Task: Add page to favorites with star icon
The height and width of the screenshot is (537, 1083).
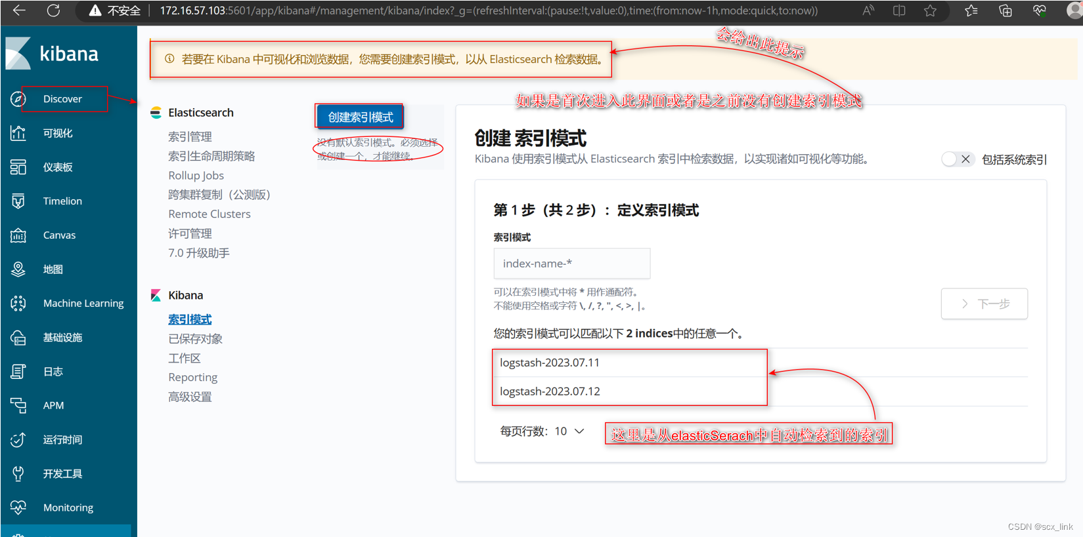Action: pyautogui.click(x=930, y=10)
